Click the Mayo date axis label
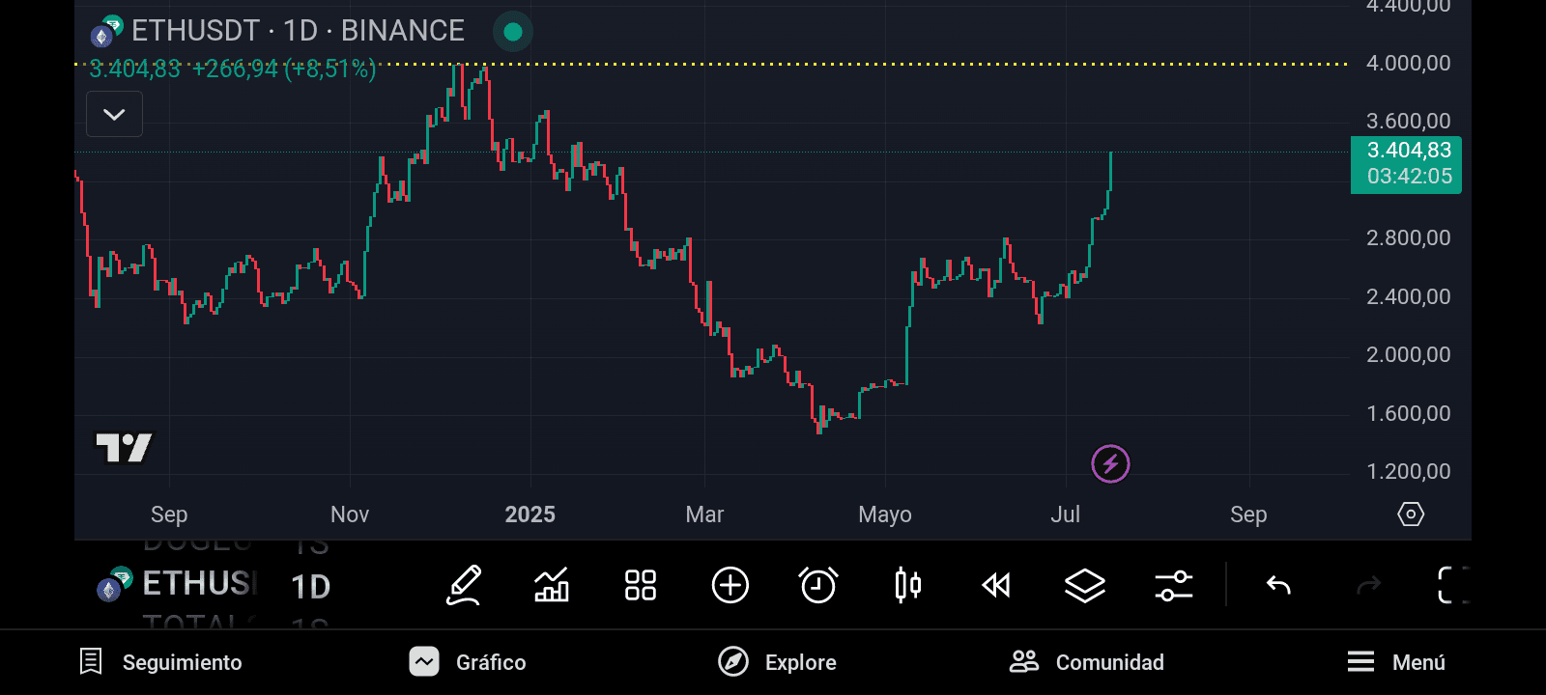 pos(885,515)
